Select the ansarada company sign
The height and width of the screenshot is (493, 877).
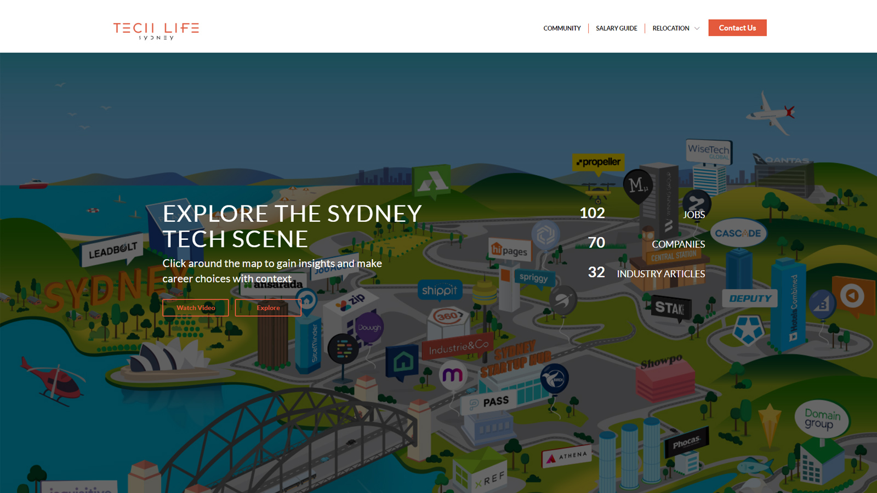(273, 284)
